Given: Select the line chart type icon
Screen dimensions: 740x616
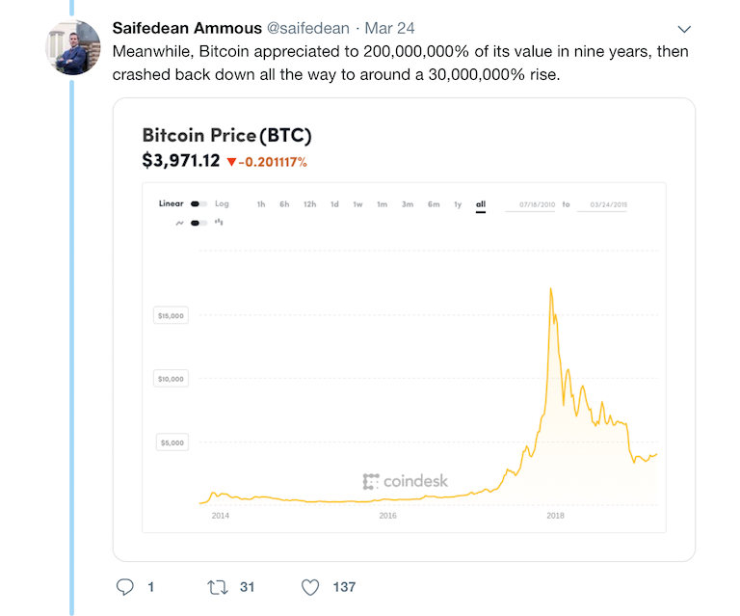Looking at the screenshot, I should (x=179, y=223).
